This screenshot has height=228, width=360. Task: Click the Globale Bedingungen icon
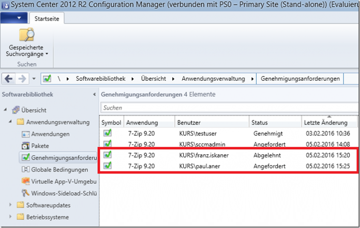coord(26,170)
